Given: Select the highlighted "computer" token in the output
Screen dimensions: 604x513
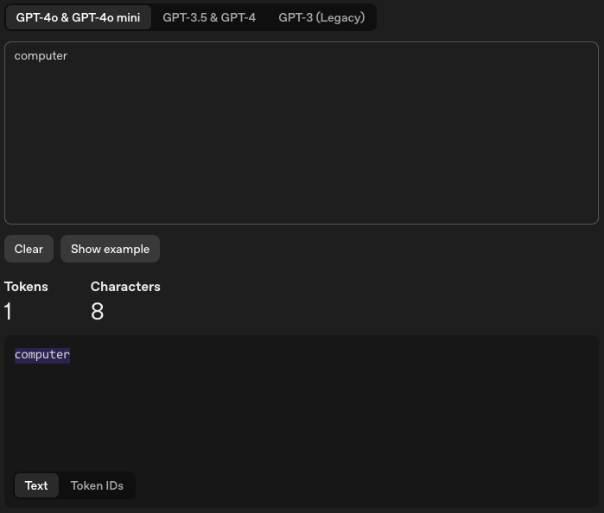Looking at the screenshot, I should click(x=42, y=355).
